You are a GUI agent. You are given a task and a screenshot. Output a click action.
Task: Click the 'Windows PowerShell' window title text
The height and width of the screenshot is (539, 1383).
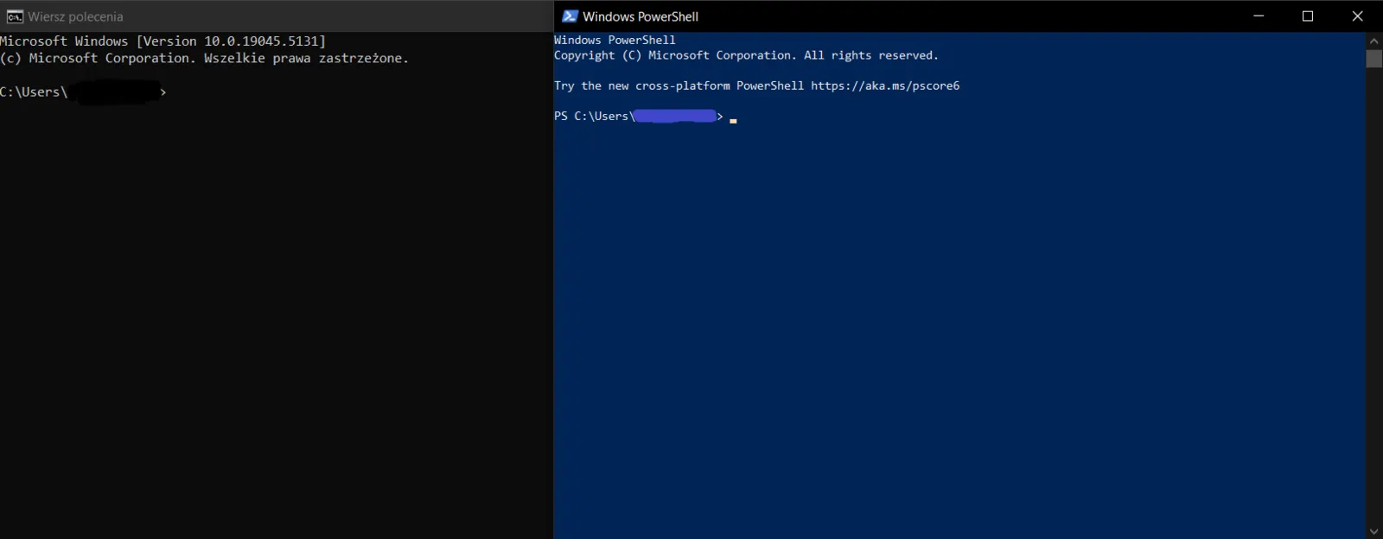click(641, 16)
